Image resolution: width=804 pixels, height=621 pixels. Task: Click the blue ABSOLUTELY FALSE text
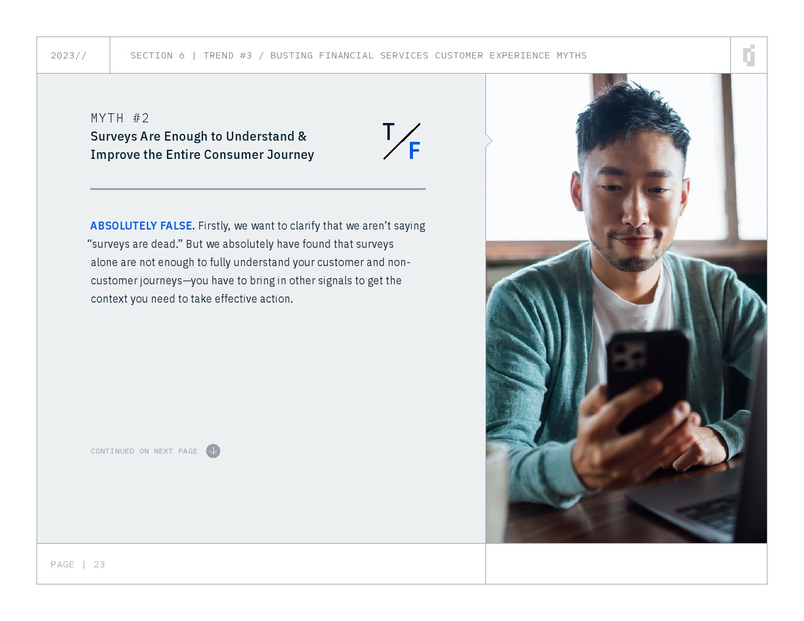click(x=141, y=226)
